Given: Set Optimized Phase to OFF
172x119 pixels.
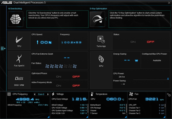Looking at the screenshot, I should (76, 77).
